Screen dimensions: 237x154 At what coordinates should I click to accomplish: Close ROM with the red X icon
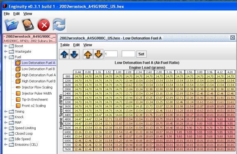[43, 25]
